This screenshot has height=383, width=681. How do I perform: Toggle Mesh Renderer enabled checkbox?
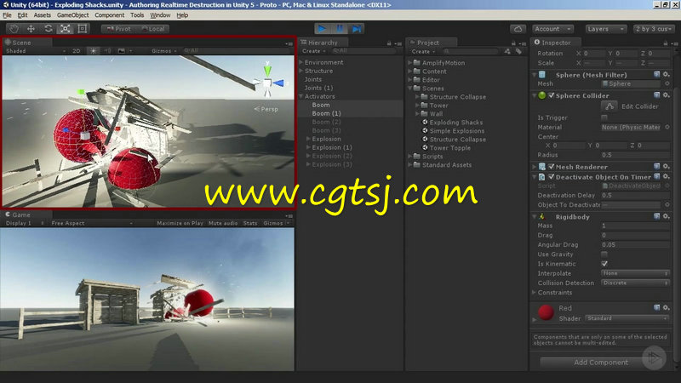551,167
